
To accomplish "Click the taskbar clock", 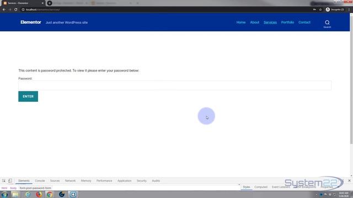I will (x=343, y=195).
